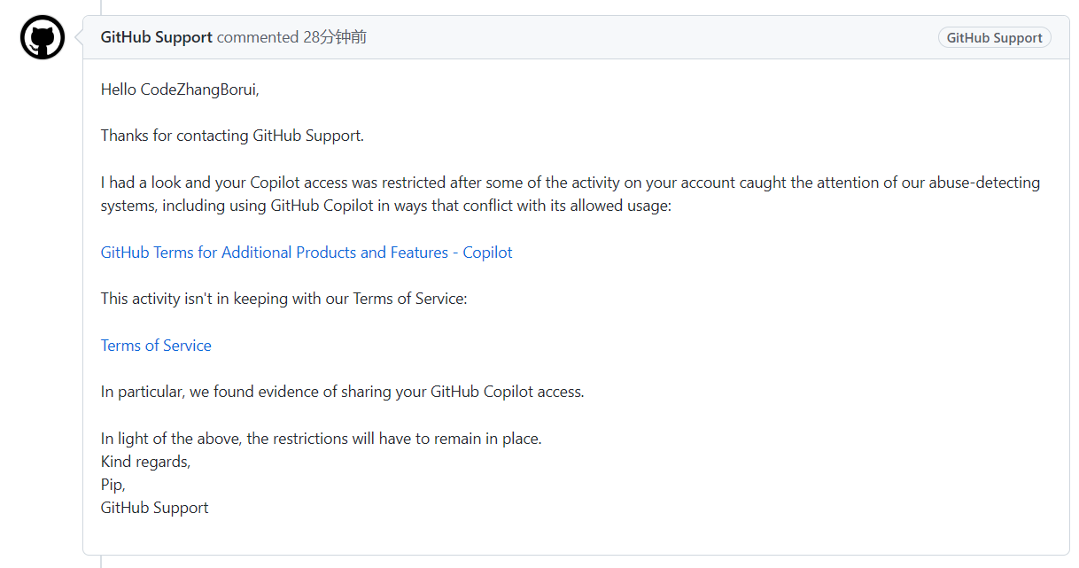Click the sentence about activity violating Terms of Service

tap(283, 299)
